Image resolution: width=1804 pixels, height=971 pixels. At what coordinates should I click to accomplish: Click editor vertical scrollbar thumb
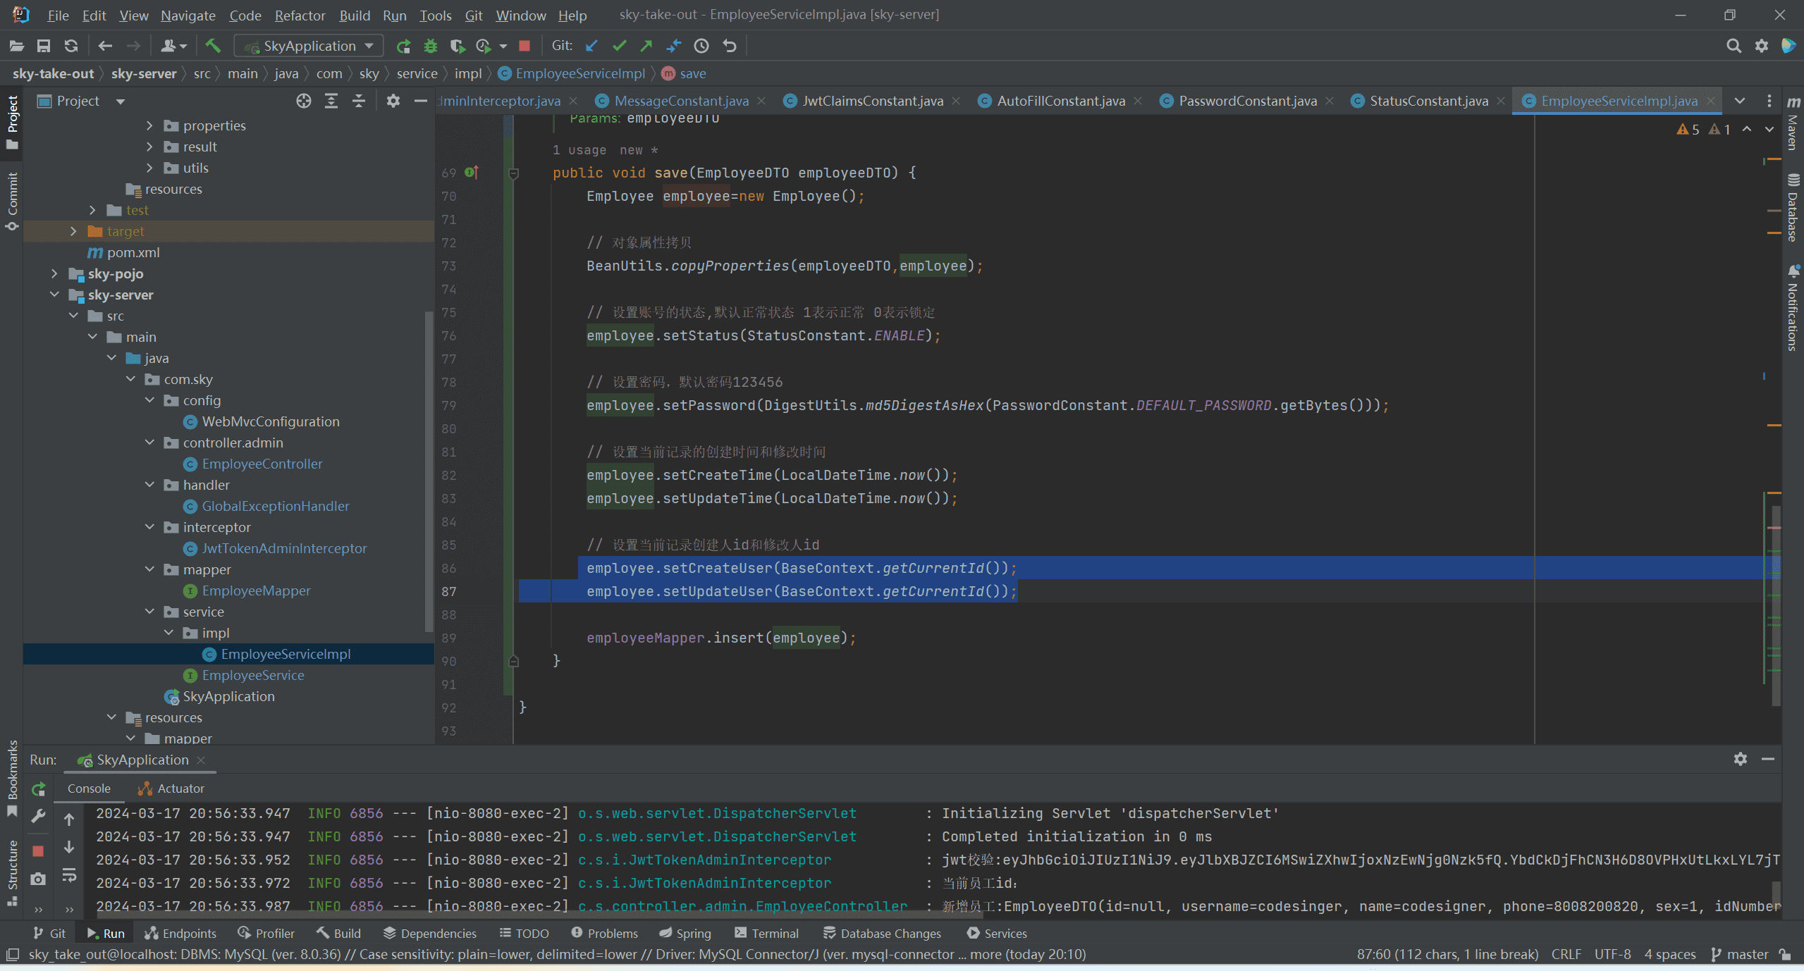tap(1776, 606)
